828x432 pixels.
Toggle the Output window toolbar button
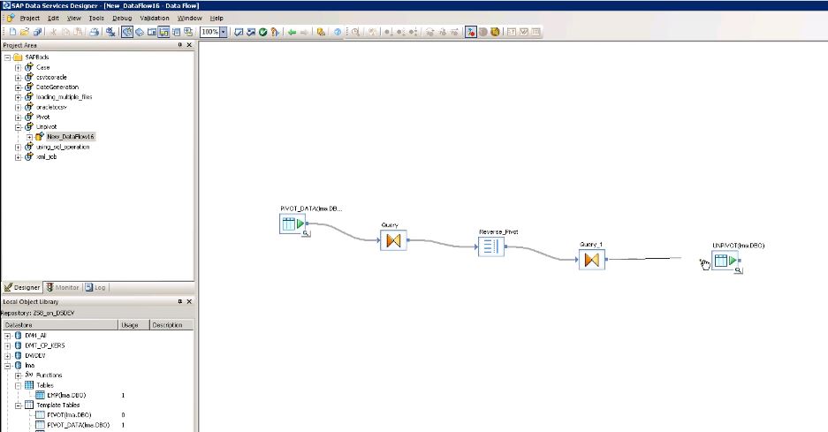coord(176,32)
